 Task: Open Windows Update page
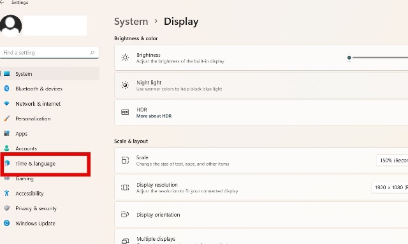pos(50,223)
